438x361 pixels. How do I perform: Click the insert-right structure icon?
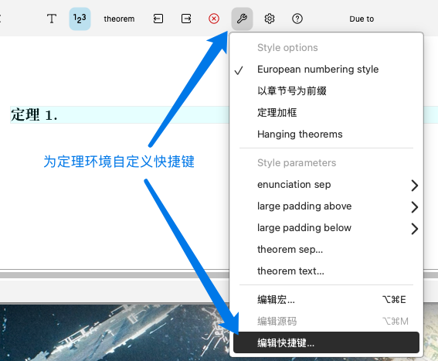tap(186, 19)
